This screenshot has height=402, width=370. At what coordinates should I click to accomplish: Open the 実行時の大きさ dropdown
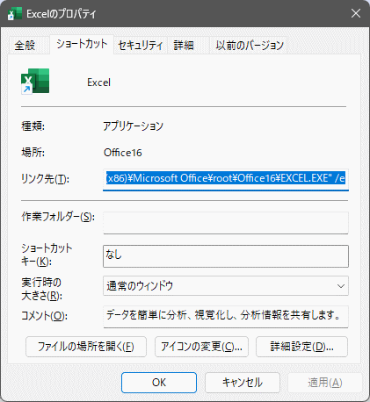pos(226,286)
